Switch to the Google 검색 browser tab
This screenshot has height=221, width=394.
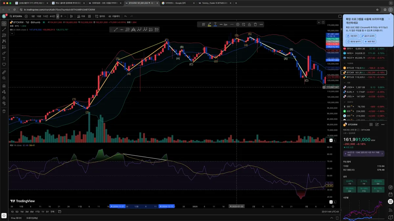point(178,3)
